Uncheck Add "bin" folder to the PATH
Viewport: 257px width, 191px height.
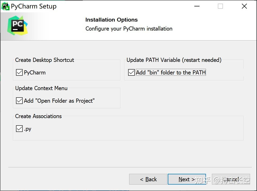pyautogui.click(x=131, y=73)
